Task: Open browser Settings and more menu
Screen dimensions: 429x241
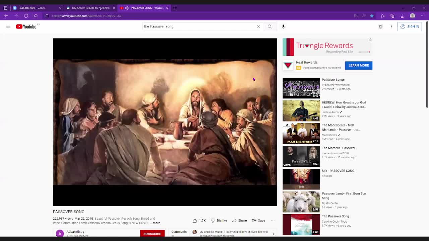Action: point(423,16)
